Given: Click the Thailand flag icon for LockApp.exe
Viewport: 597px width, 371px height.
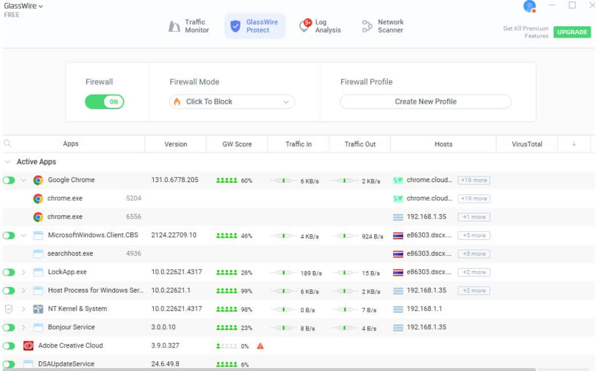Looking at the screenshot, I should (398, 272).
